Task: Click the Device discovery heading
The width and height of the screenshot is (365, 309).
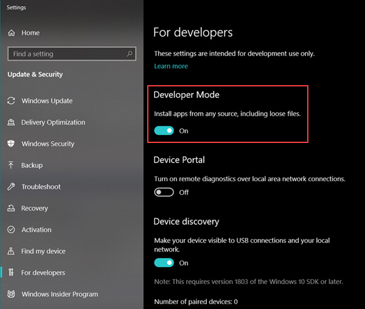Action: [186, 221]
